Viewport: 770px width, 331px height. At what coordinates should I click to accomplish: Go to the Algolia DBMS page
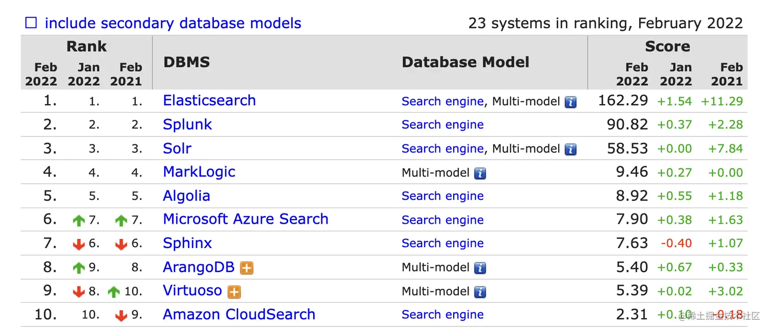pos(186,196)
